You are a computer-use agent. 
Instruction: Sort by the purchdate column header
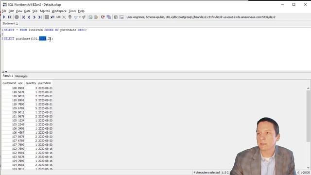click(x=45, y=83)
